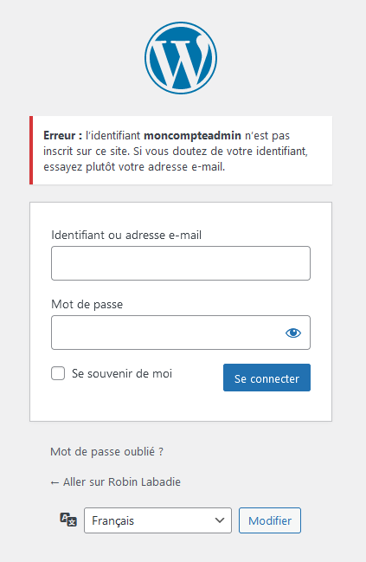The image size is (366, 562).
Task: Open the Français language dropdown
Action: click(157, 520)
